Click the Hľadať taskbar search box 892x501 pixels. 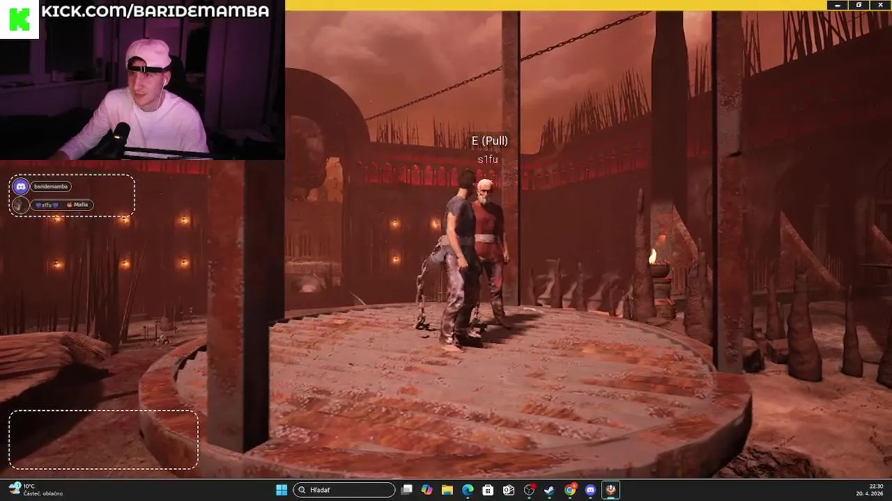coord(344,490)
